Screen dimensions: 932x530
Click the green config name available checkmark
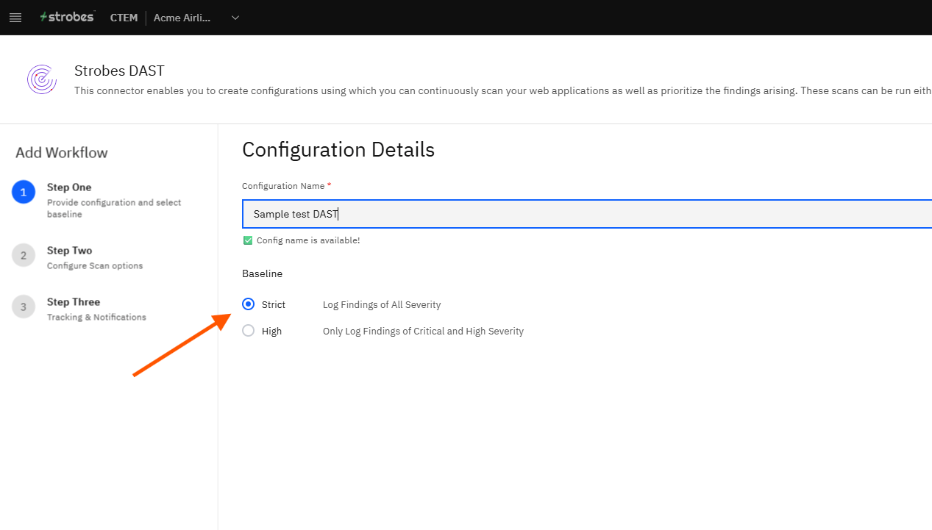[x=248, y=240]
